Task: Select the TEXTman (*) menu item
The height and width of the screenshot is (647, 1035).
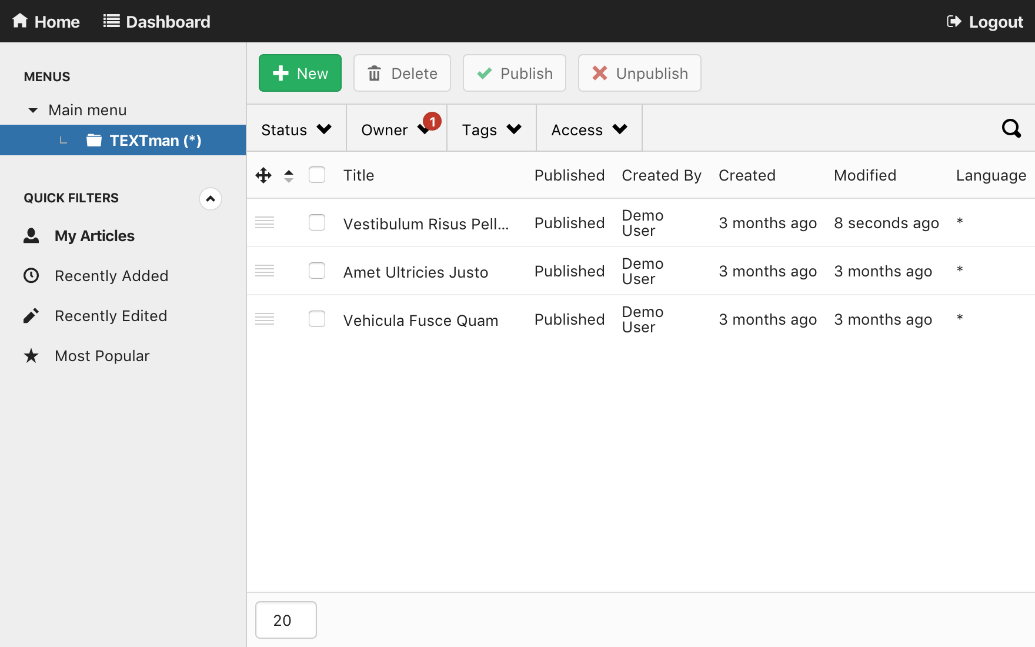Action: [x=155, y=141]
